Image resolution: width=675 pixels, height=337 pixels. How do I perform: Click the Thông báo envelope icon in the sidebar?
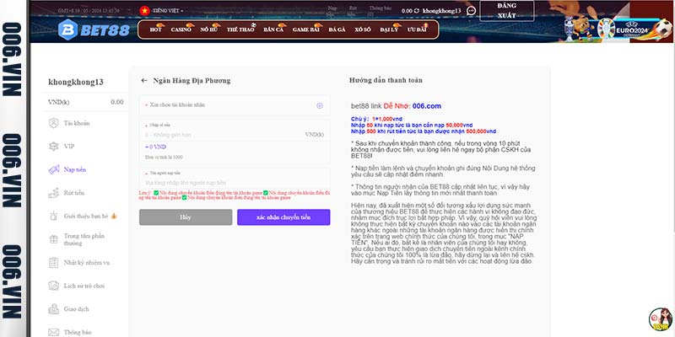[53, 332]
